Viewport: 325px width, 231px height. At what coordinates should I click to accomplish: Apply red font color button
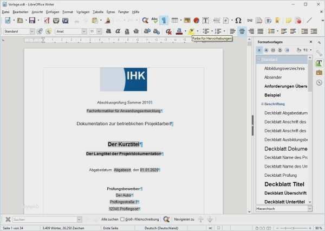coord(179,31)
